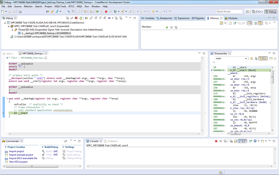Click in the Quick Access search field
Viewport: 279px width, 175px height.
229,11
